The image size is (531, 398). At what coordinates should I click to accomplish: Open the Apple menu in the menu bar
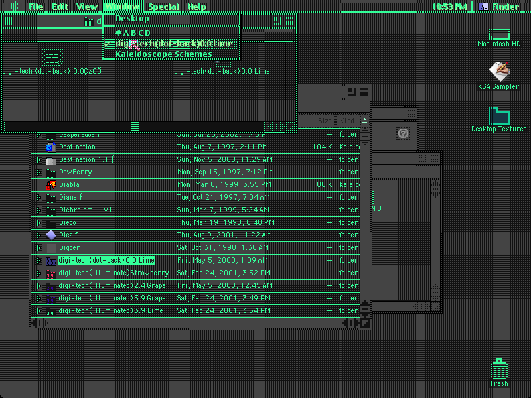14,7
